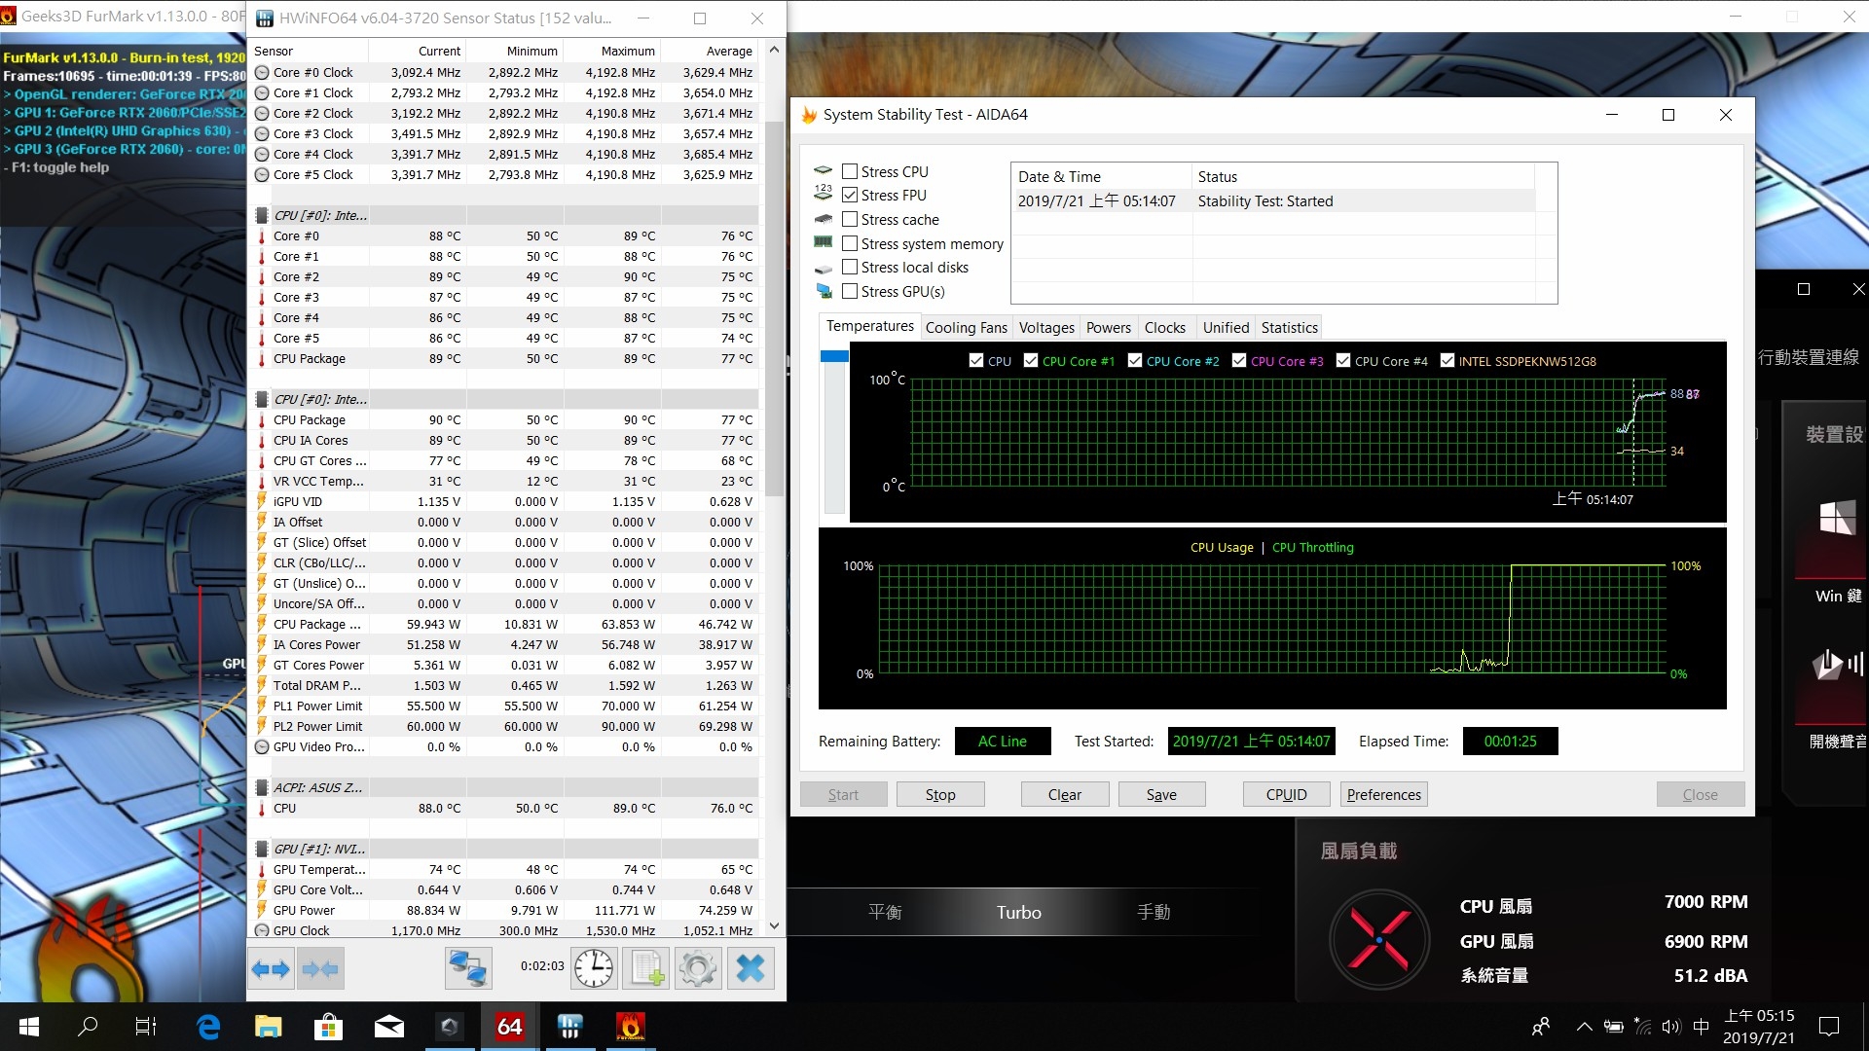
Task: Launch Microsoft Edge from taskbar
Action: pos(208,1027)
